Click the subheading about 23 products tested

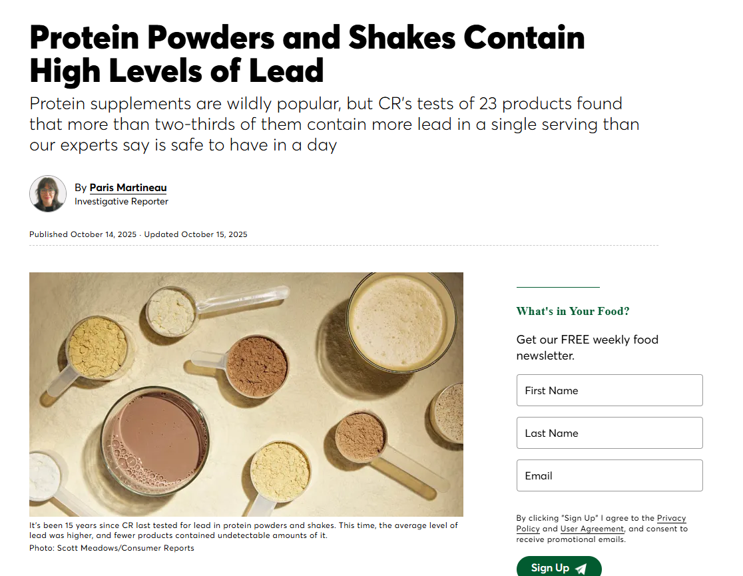334,125
